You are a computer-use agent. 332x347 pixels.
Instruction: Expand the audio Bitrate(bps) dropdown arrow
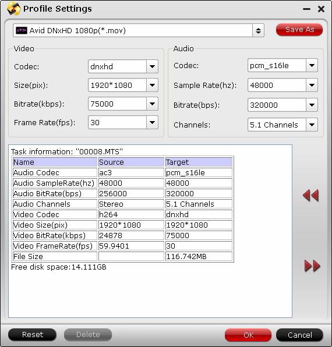[312, 105]
